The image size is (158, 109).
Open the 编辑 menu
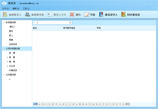click(16, 9)
